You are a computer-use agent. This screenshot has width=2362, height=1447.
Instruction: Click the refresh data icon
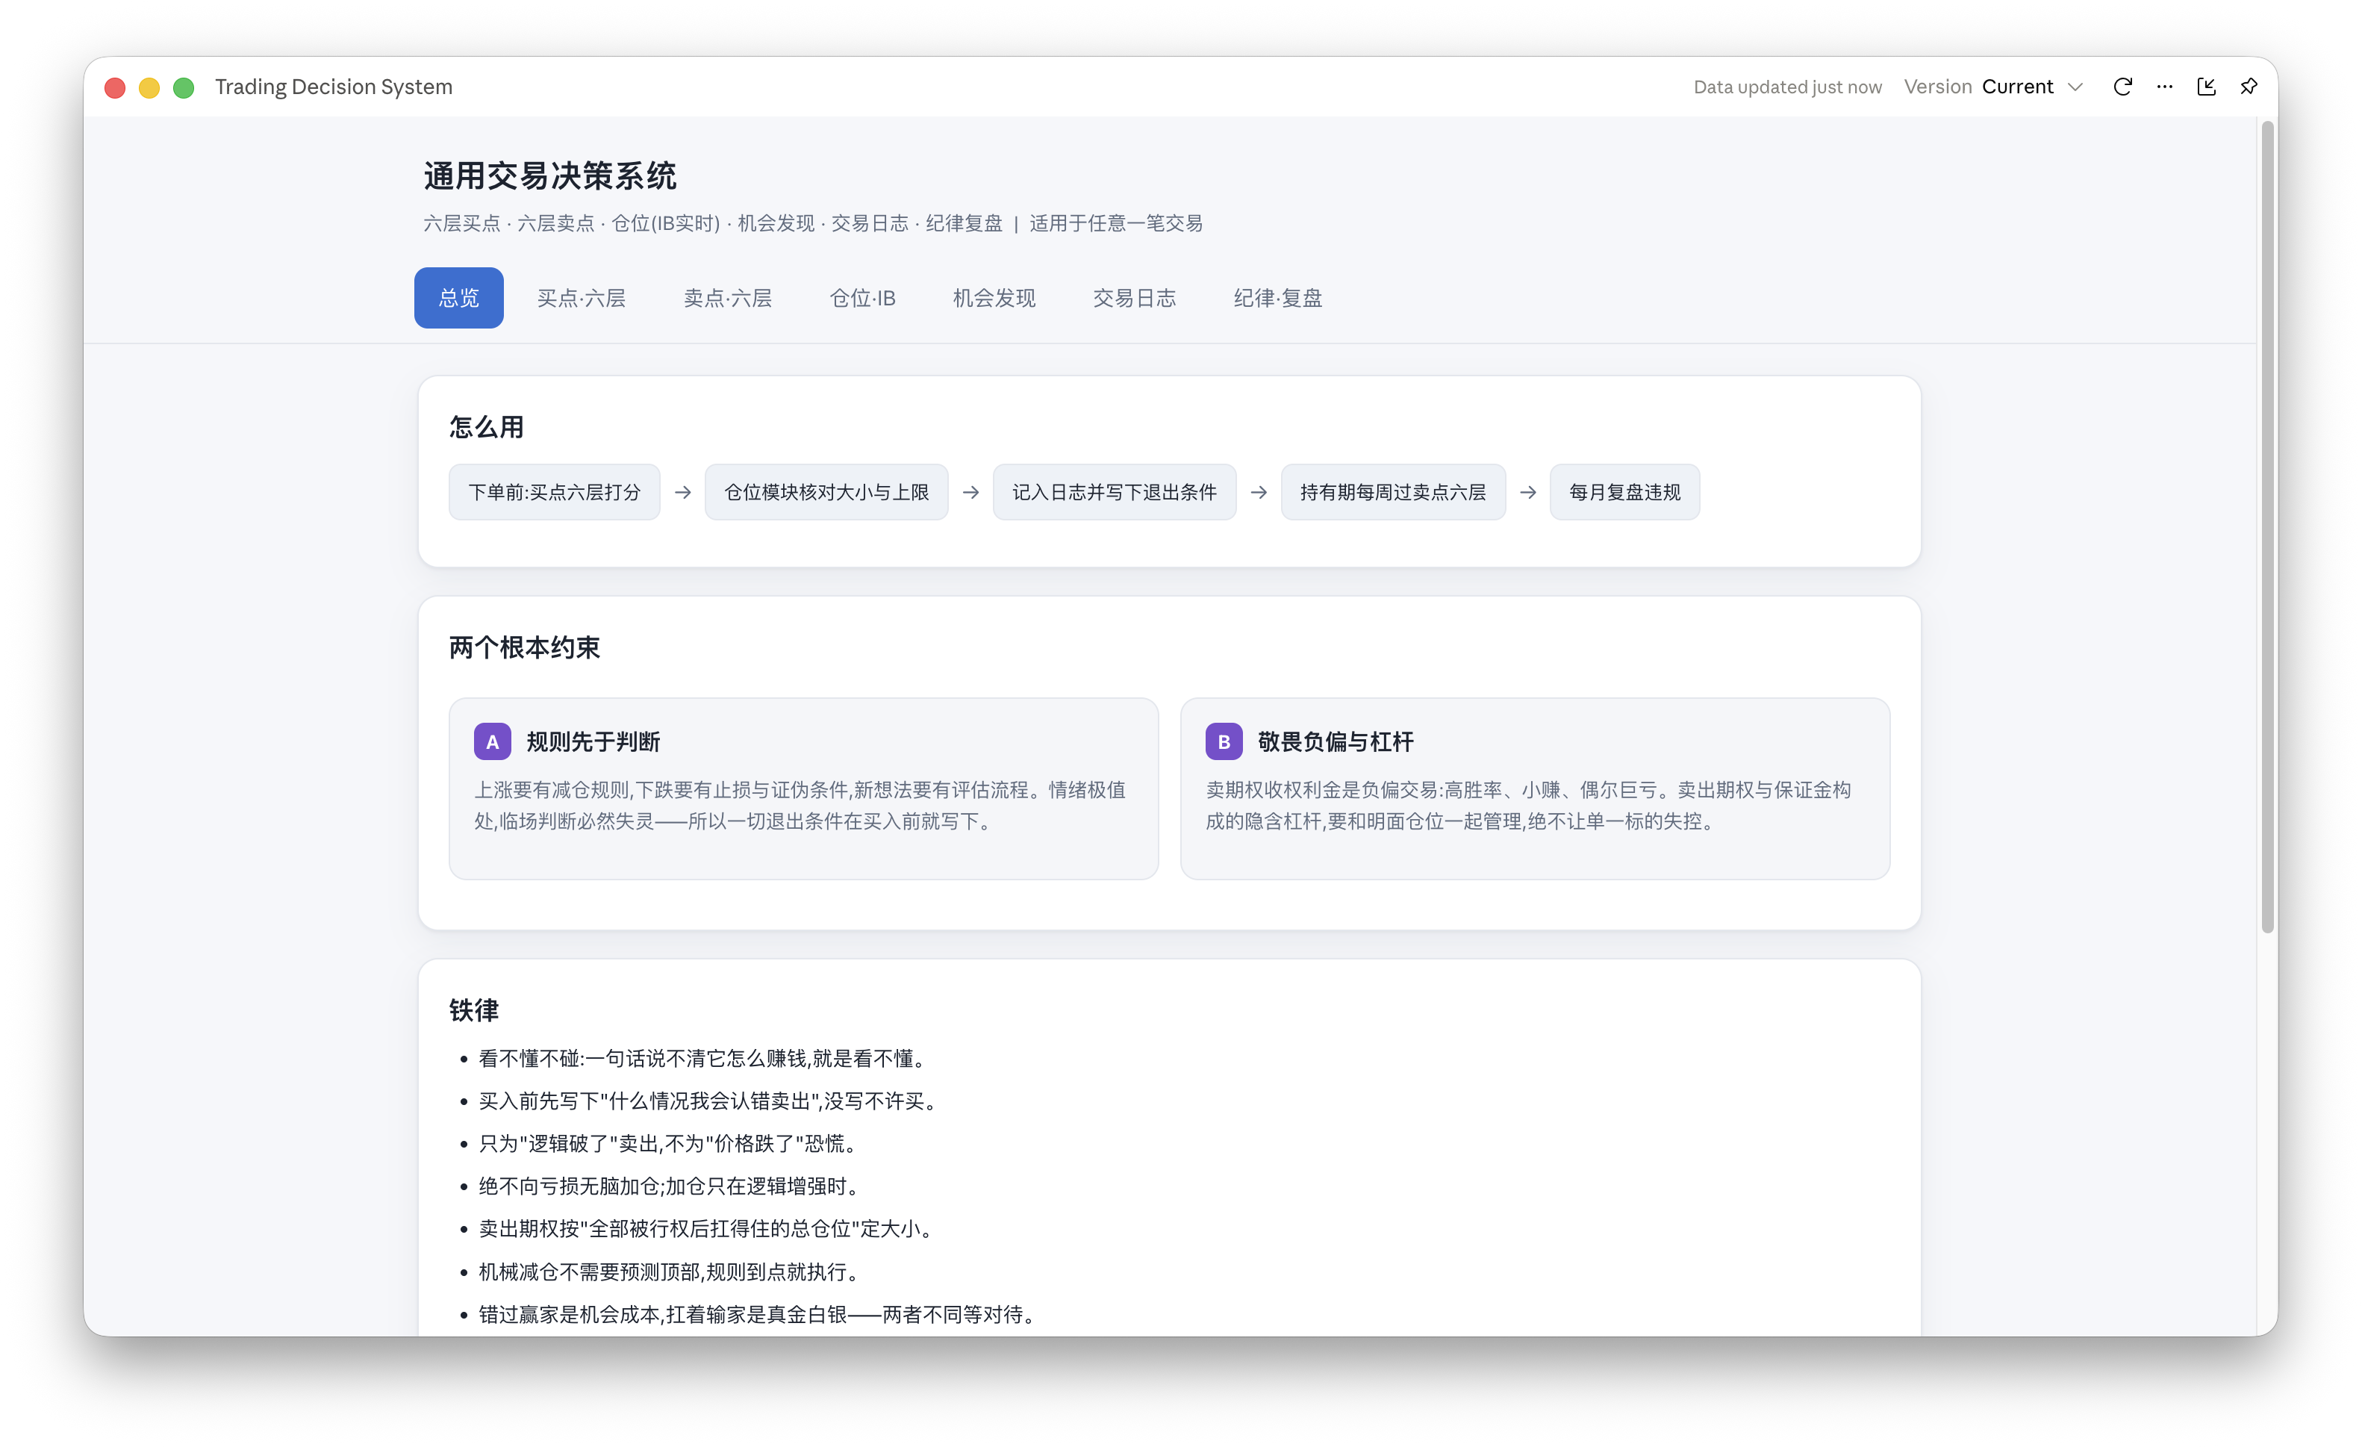(x=2122, y=87)
